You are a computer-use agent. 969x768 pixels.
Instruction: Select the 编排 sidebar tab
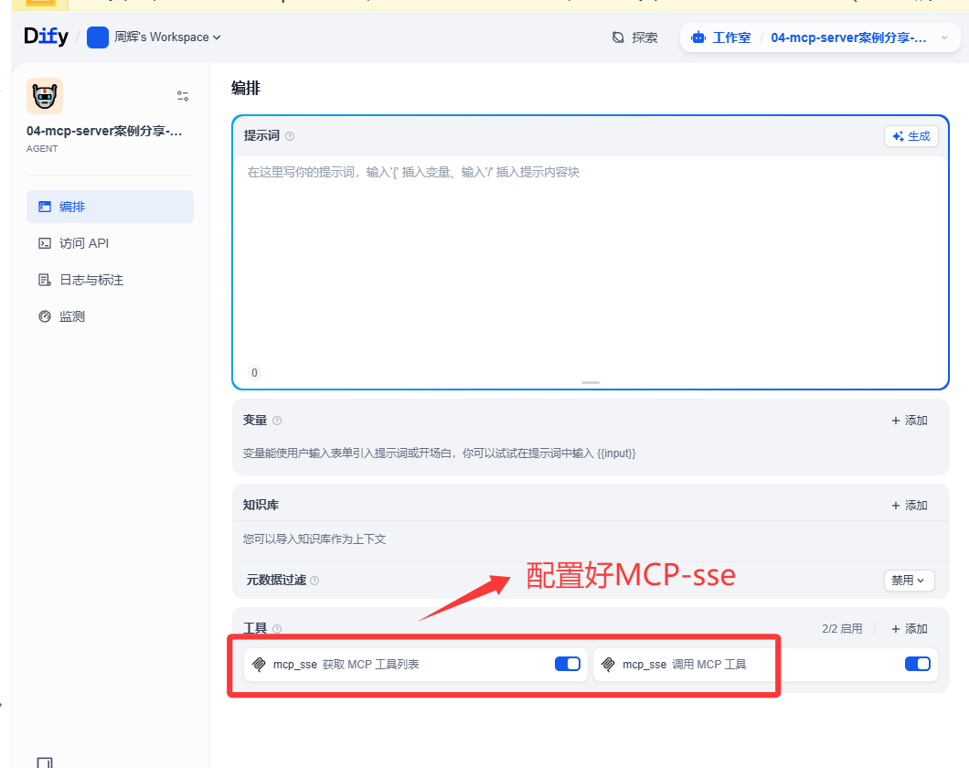[110, 207]
